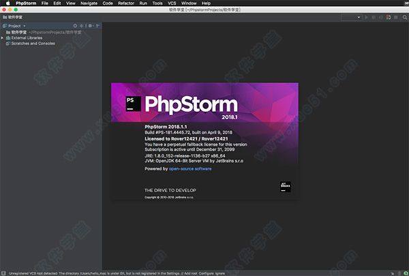Click the External Libraries icon
The image size is (409, 276).
coord(8,38)
